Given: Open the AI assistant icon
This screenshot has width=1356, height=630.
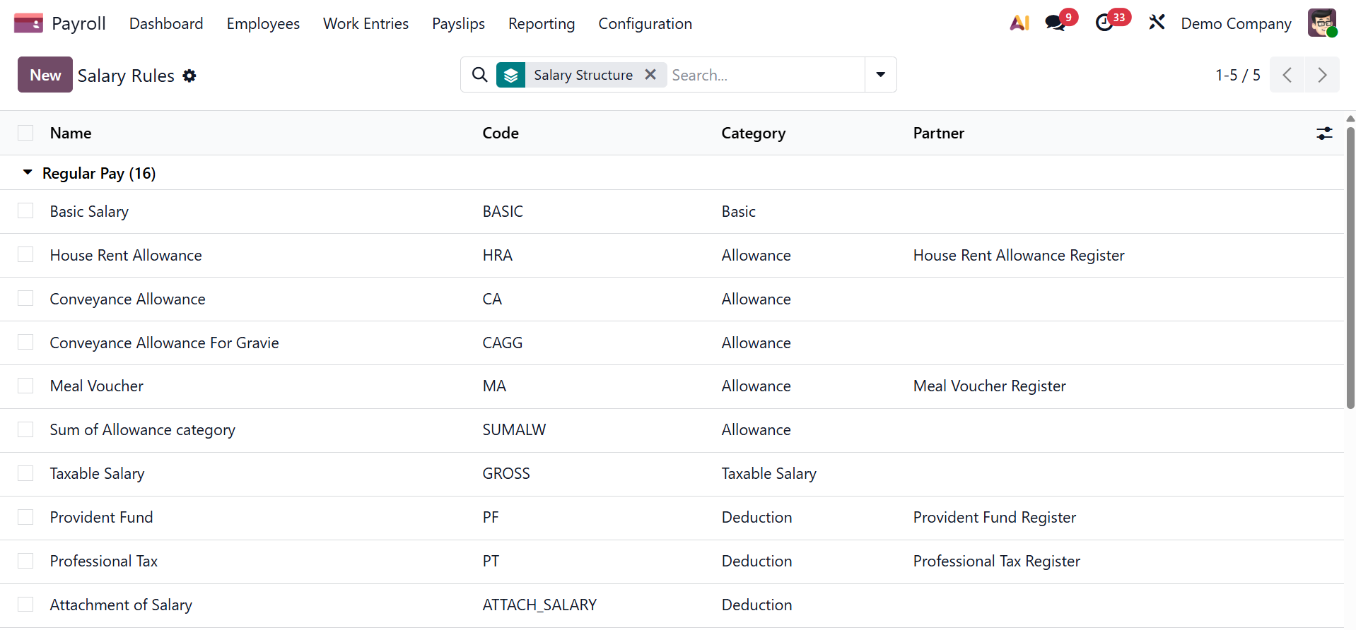Looking at the screenshot, I should pyautogui.click(x=1019, y=23).
